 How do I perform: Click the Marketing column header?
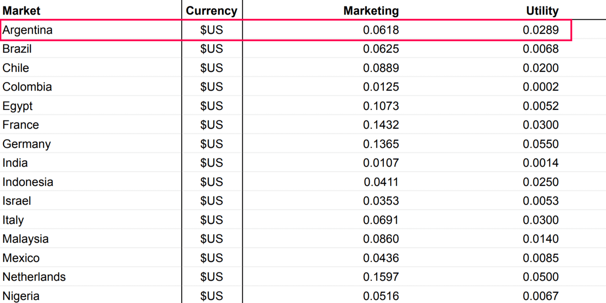click(x=371, y=10)
